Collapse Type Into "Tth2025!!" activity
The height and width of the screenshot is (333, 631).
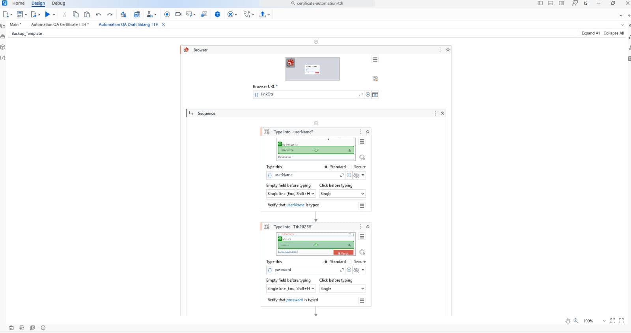coord(368,226)
